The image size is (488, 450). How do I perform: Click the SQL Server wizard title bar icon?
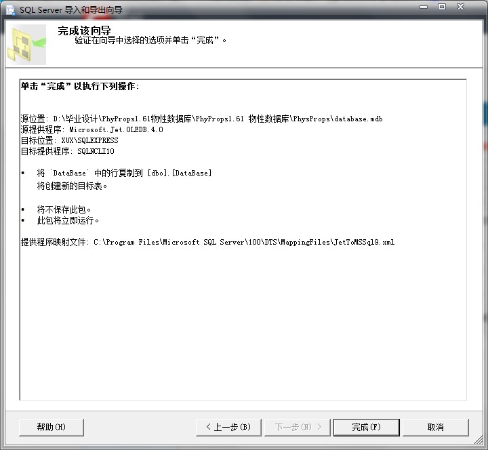(x=9, y=9)
